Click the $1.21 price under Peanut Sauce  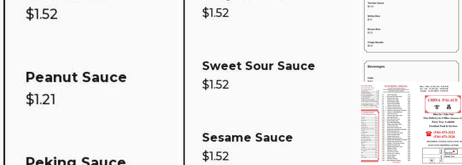41,99
